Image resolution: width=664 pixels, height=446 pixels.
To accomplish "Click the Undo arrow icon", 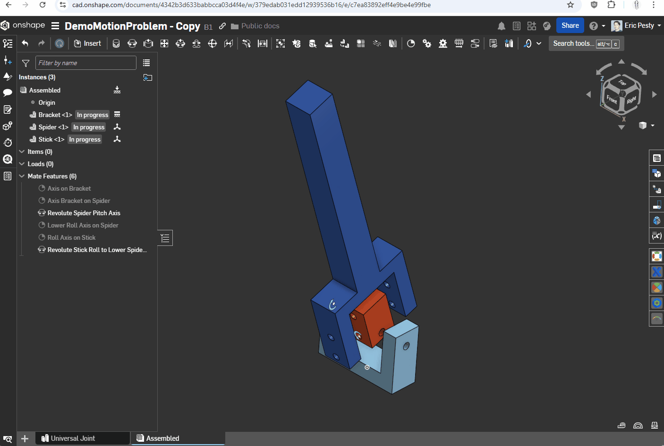I will 25,43.
